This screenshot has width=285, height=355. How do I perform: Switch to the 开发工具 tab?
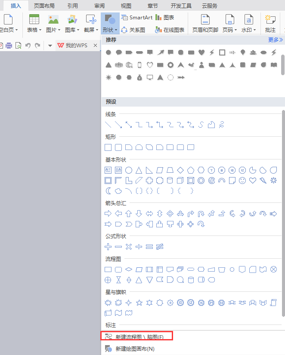pyautogui.click(x=181, y=6)
